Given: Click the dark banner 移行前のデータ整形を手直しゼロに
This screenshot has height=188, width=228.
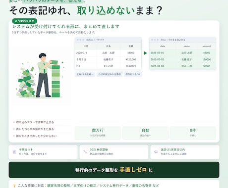Looking at the screenshot, I should click(114, 170).
